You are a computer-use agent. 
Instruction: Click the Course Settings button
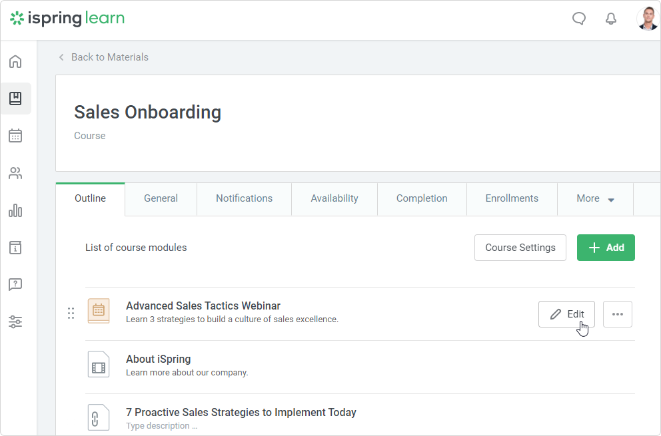click(520, 248)
